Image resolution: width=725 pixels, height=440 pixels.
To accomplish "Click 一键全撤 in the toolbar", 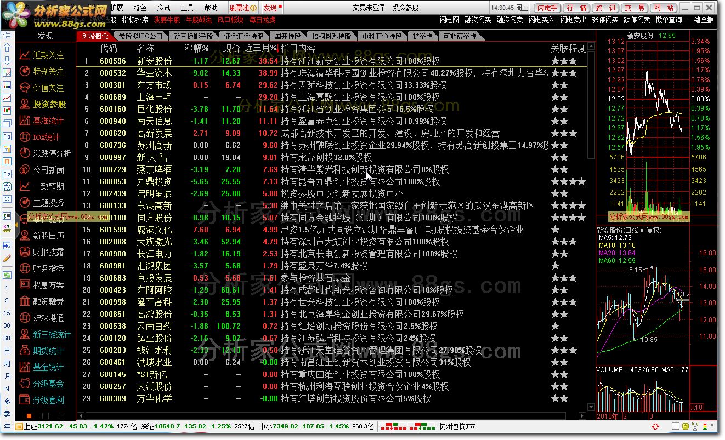I will point(700,20).
